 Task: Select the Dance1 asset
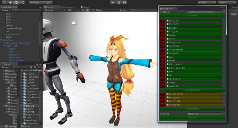click(30, 106)
